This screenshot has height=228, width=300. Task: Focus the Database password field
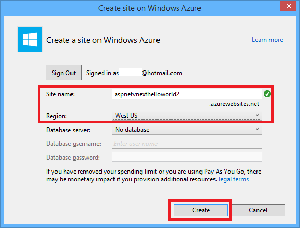(x=187, y=157)
